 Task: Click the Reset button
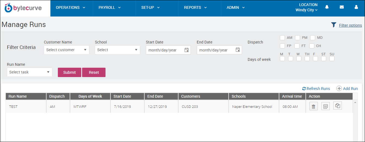click(x=94, y=72)
